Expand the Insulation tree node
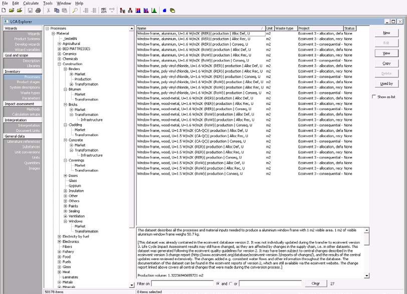 [x=65, y=190]
